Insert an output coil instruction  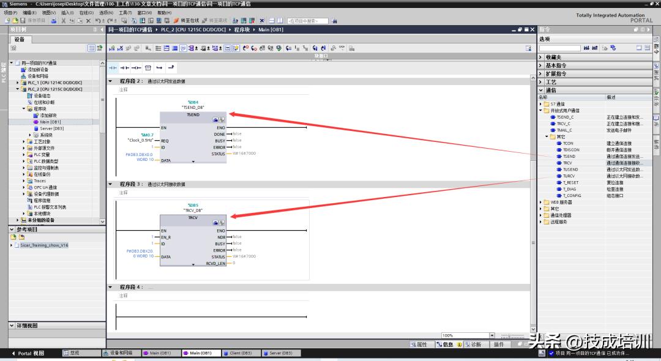tap(136, 67)
